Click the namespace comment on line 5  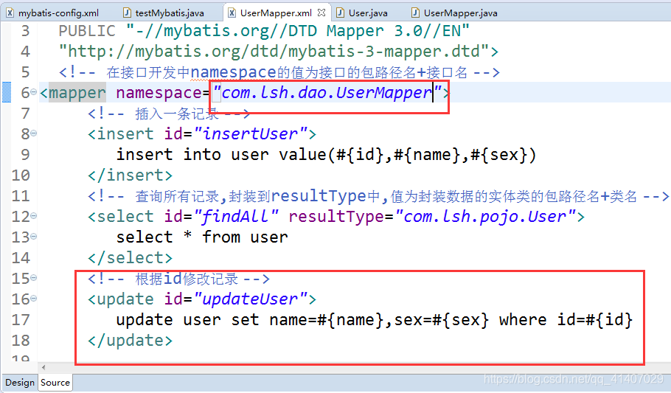click(279, 72)
